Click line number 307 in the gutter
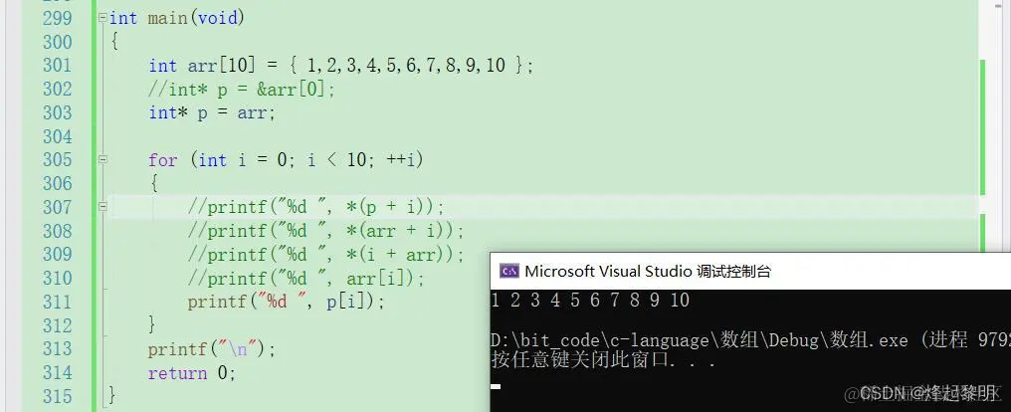 tap(57, 206)
